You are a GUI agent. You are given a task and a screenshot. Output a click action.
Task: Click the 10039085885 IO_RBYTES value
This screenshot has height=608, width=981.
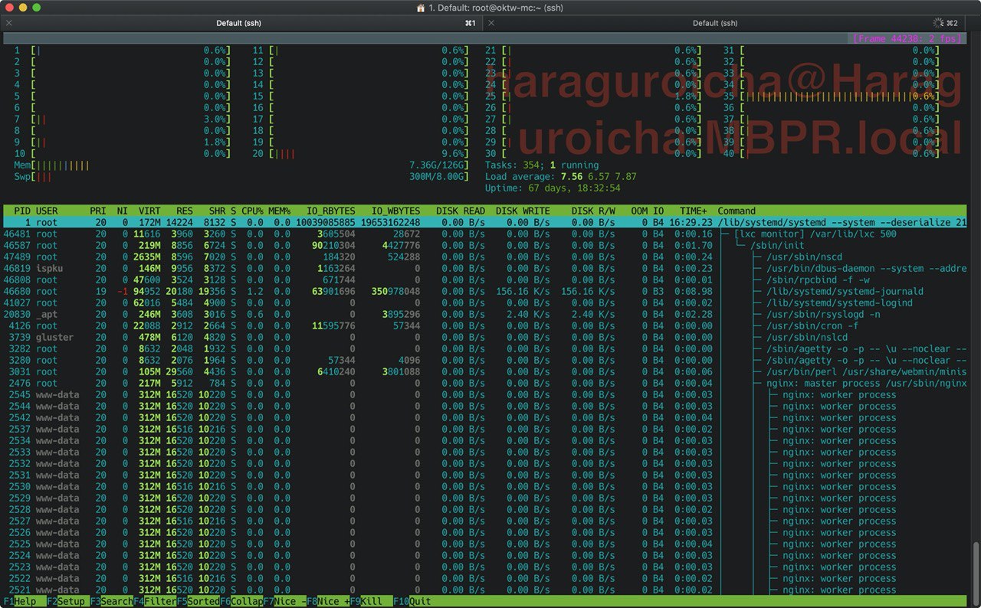click(326, 223)
